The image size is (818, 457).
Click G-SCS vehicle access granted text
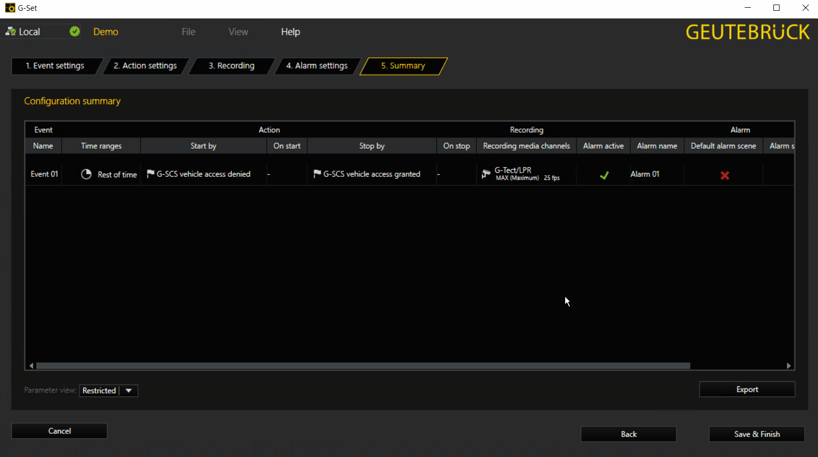(372, 174)
